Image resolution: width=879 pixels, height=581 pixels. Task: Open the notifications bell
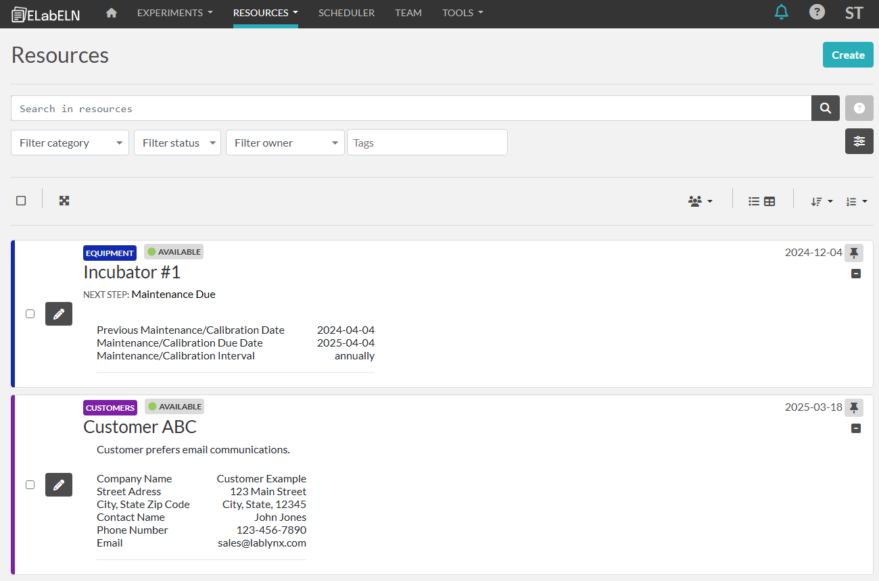click(781, 12)
